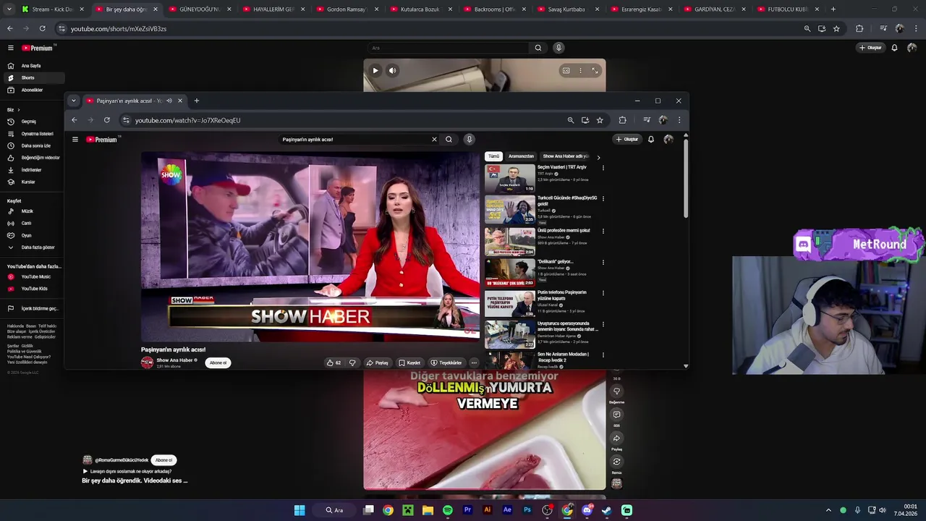Image resolution: width=926 pixels, height=521 pixels.
Task: Toggle captions on the Shorts player
Action: 566,70
